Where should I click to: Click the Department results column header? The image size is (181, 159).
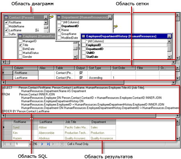coord(103,122)
